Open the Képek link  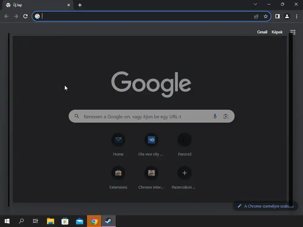(277, 32)
